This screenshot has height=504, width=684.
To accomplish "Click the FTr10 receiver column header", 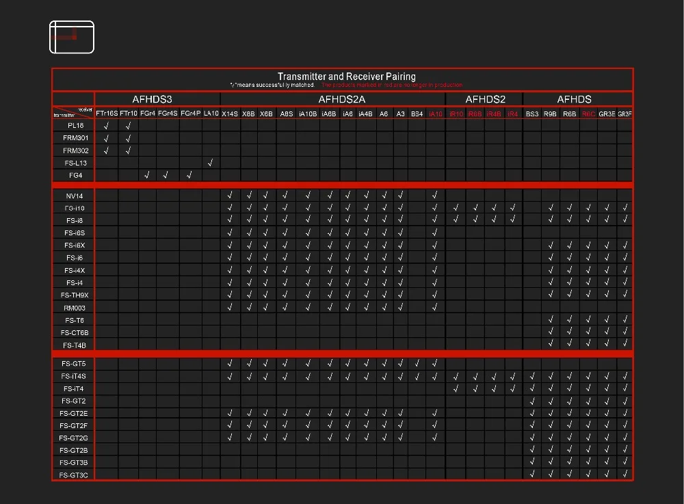I will (129, 114).
